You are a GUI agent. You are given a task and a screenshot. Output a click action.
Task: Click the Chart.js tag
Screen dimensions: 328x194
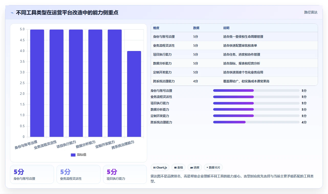click(x=160, y=167)
